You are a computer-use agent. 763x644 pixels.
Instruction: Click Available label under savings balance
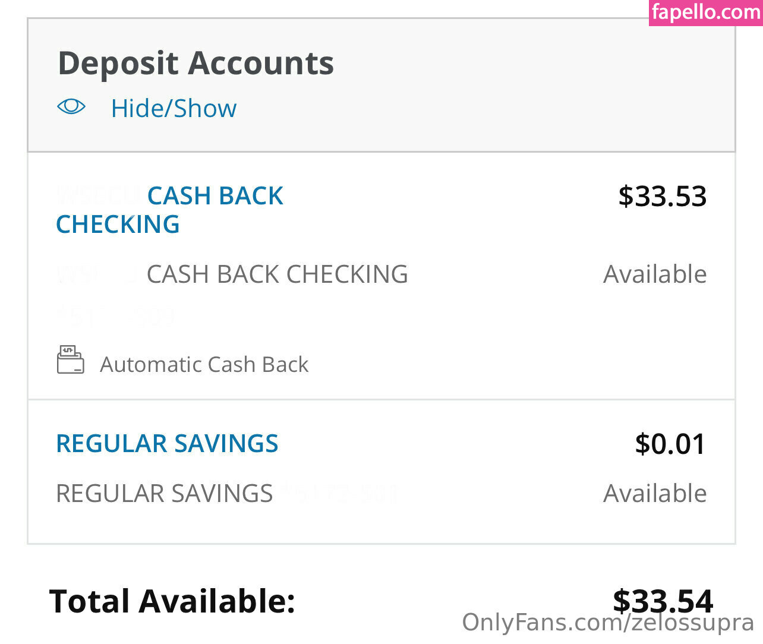655,494
